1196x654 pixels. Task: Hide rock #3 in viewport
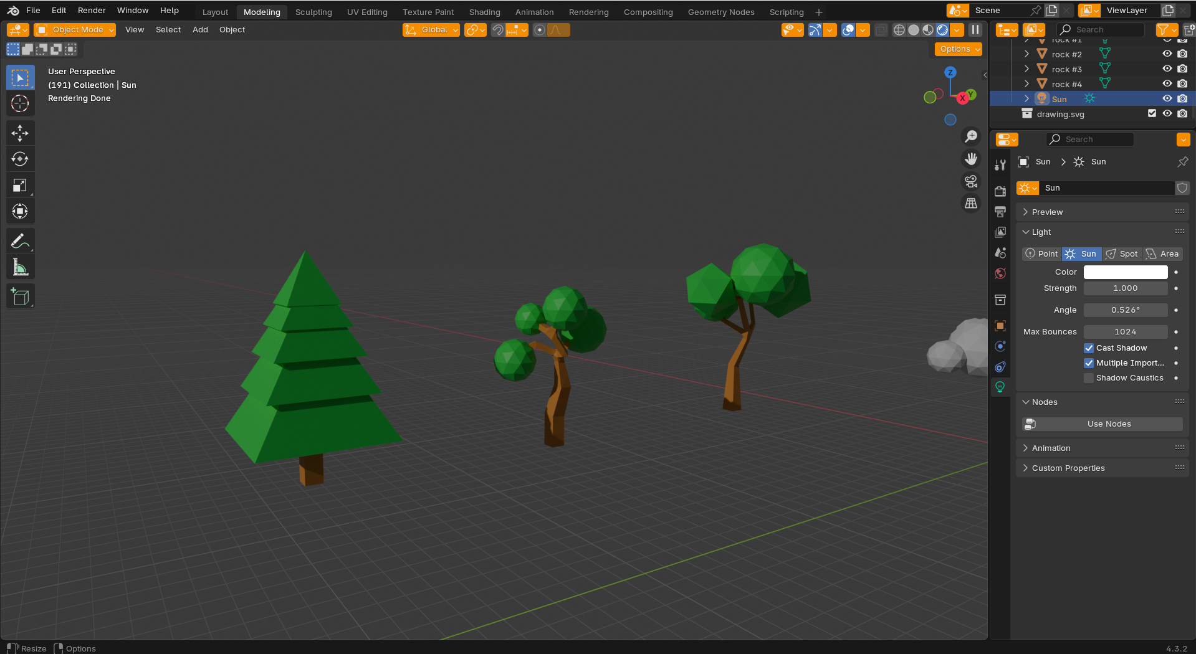coord(1167,69)
